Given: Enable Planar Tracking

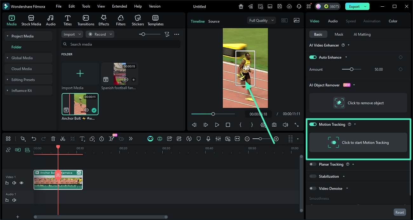Looking at the screenshot, I should [x=313, y=164].
